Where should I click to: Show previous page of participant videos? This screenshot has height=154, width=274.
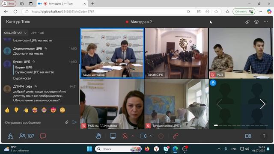tap(219, 104)
